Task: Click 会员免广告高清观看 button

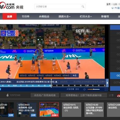Action: click(45, 95)
